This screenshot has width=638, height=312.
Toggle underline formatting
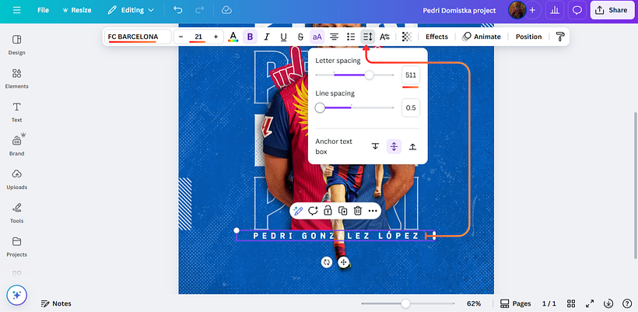click(x=284, y=37)
